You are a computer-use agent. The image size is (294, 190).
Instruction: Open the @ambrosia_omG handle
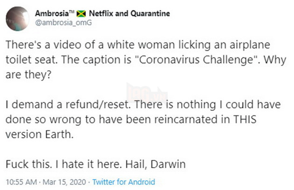pyautogui.click(x=55, y=22)
